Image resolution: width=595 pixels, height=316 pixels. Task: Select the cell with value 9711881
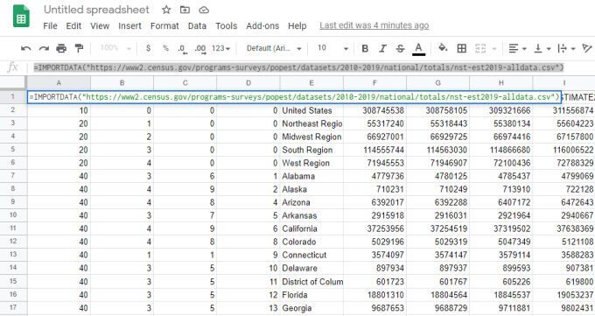(500, 308)
